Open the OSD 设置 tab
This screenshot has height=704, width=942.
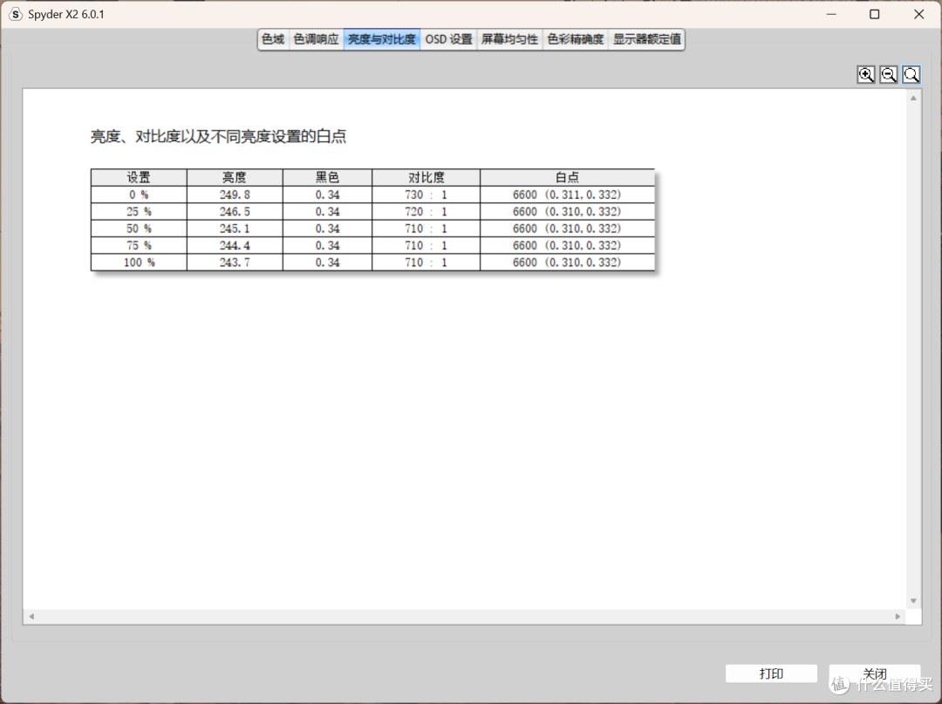[x=449, y=39]
